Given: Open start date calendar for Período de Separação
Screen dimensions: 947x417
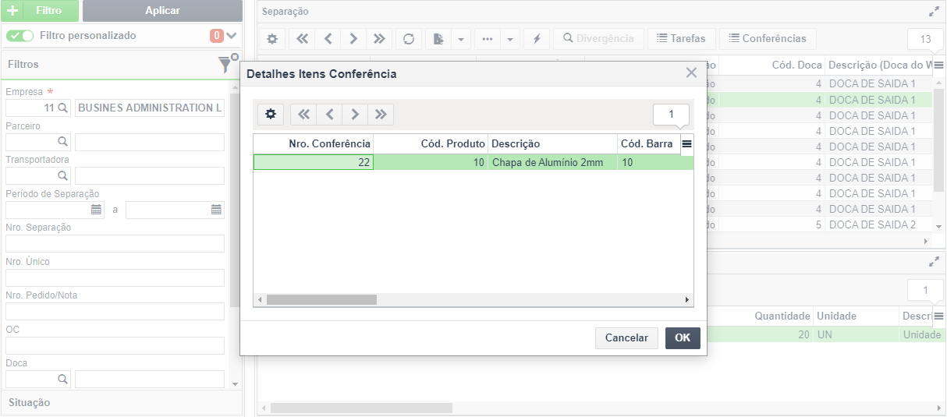Looking at the screenshot, I should (x=97, y=210).
